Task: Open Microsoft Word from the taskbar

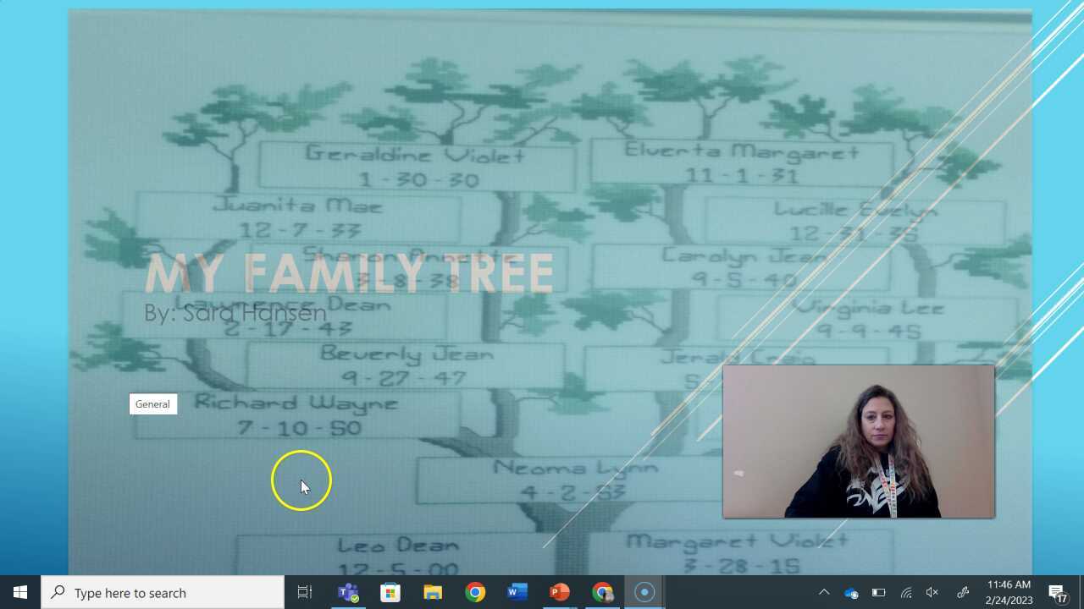Action: point(517,592)
